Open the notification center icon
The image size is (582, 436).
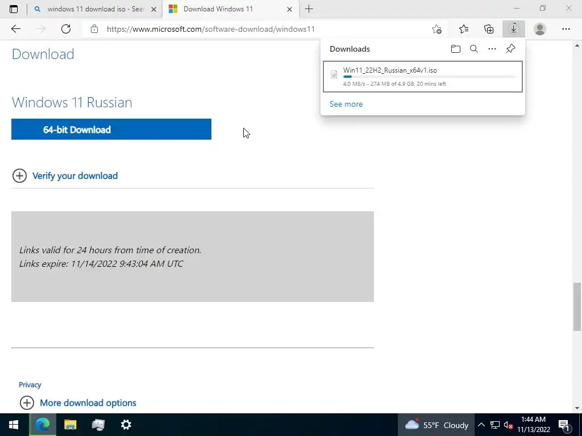pos(564,425)
